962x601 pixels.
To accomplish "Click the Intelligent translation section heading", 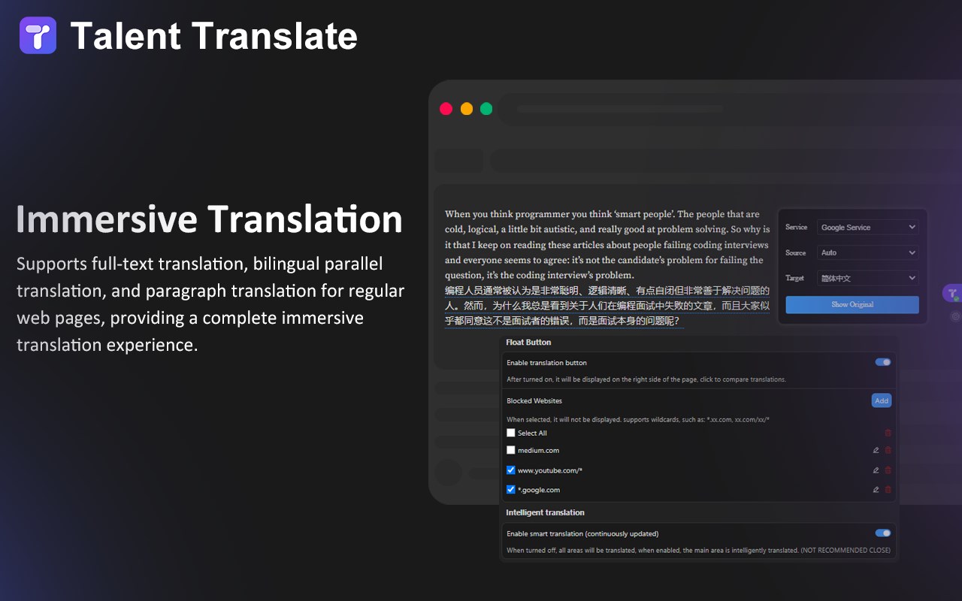I will pos(545,512).
